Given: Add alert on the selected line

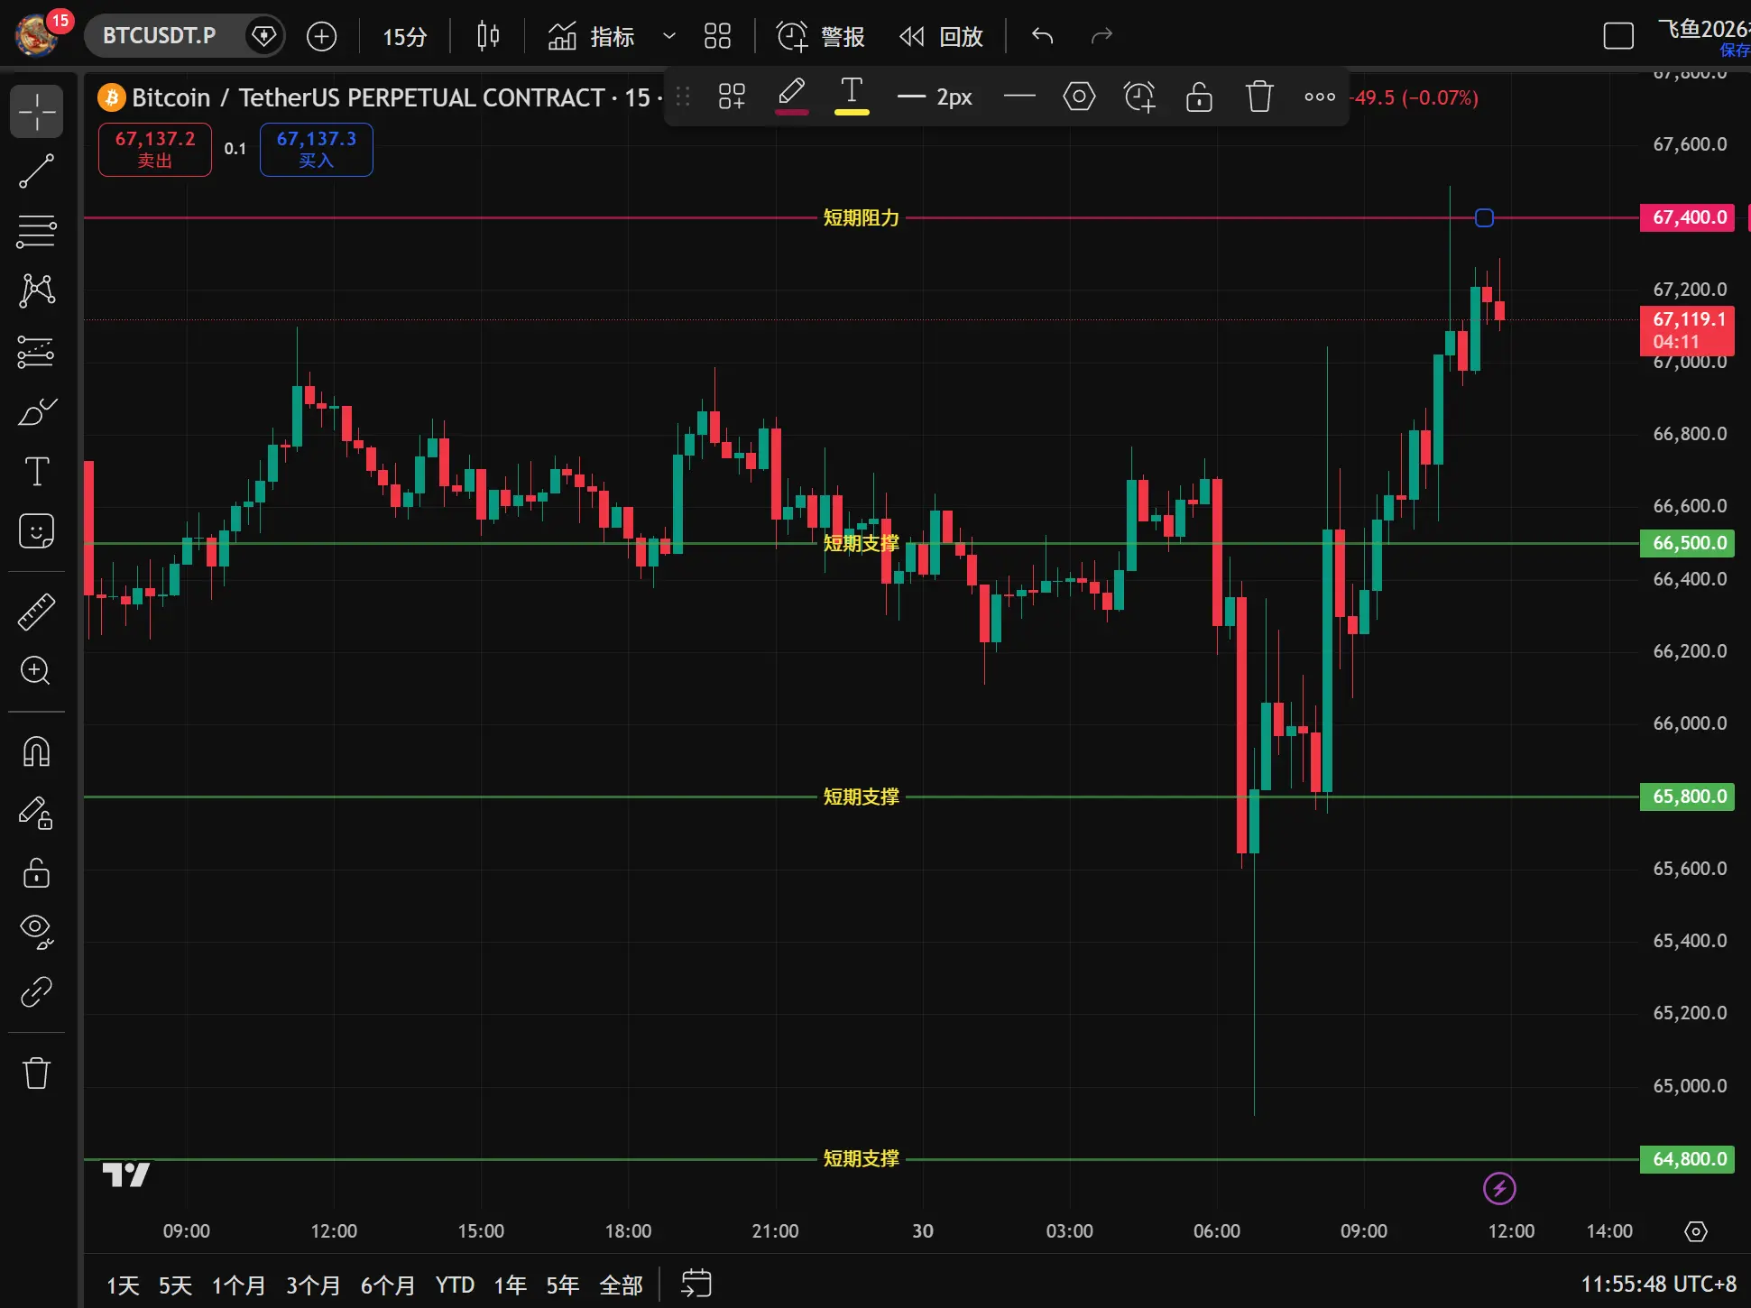Looking at the screenshot, I should click(x=1138, y=97).
